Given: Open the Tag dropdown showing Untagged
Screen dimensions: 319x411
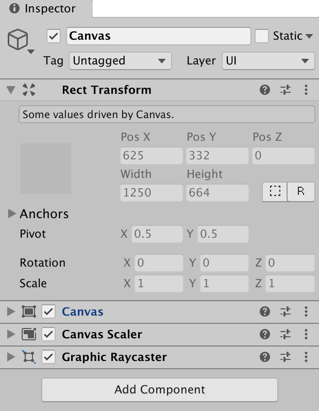Looking at the screenshot, I should pyautogui.click(x=120, y=61).
